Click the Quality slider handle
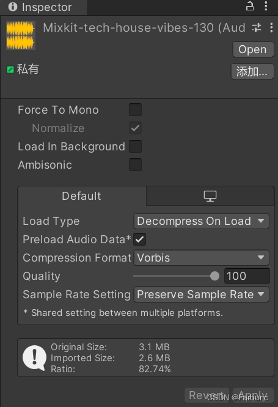This screenshot has height=407, width=278. tap(214, 276)
